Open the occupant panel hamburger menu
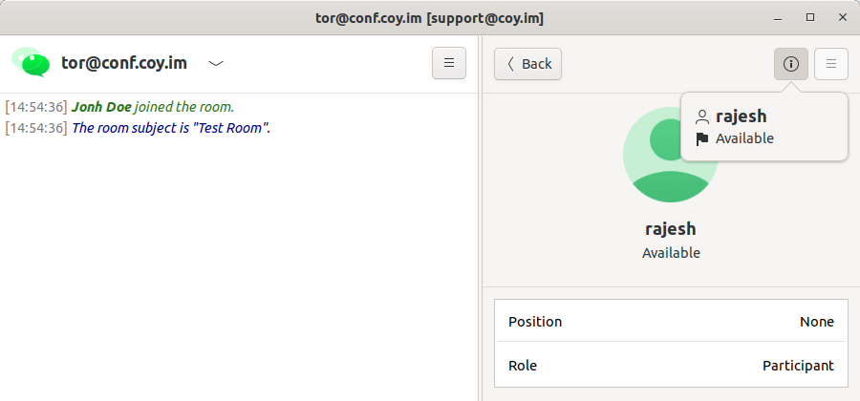The width and height of the screenshot is (860, 401). pos(830,64)
